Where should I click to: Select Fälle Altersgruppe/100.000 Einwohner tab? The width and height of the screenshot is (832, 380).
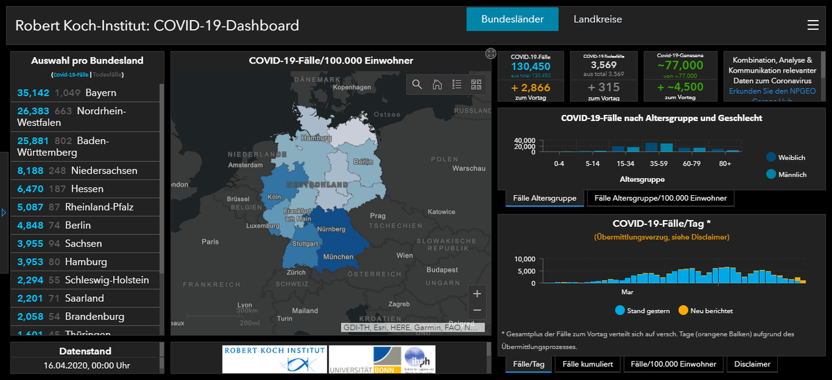pyautogui.click(x=661, y=199)
